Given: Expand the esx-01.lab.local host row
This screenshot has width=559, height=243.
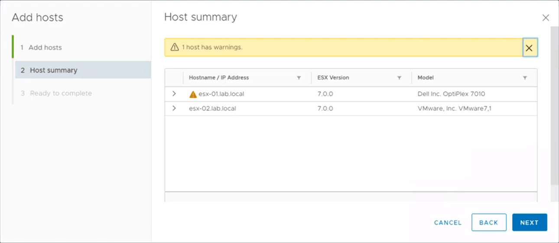Looking at the screenshot, I should pos(174,94).
